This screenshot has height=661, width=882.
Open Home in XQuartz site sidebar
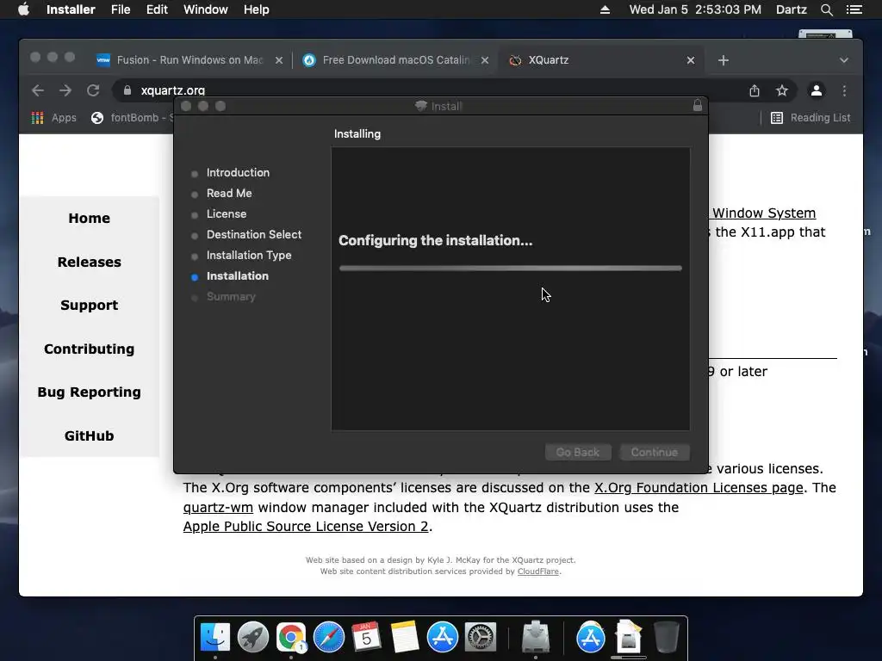[89, 218]
